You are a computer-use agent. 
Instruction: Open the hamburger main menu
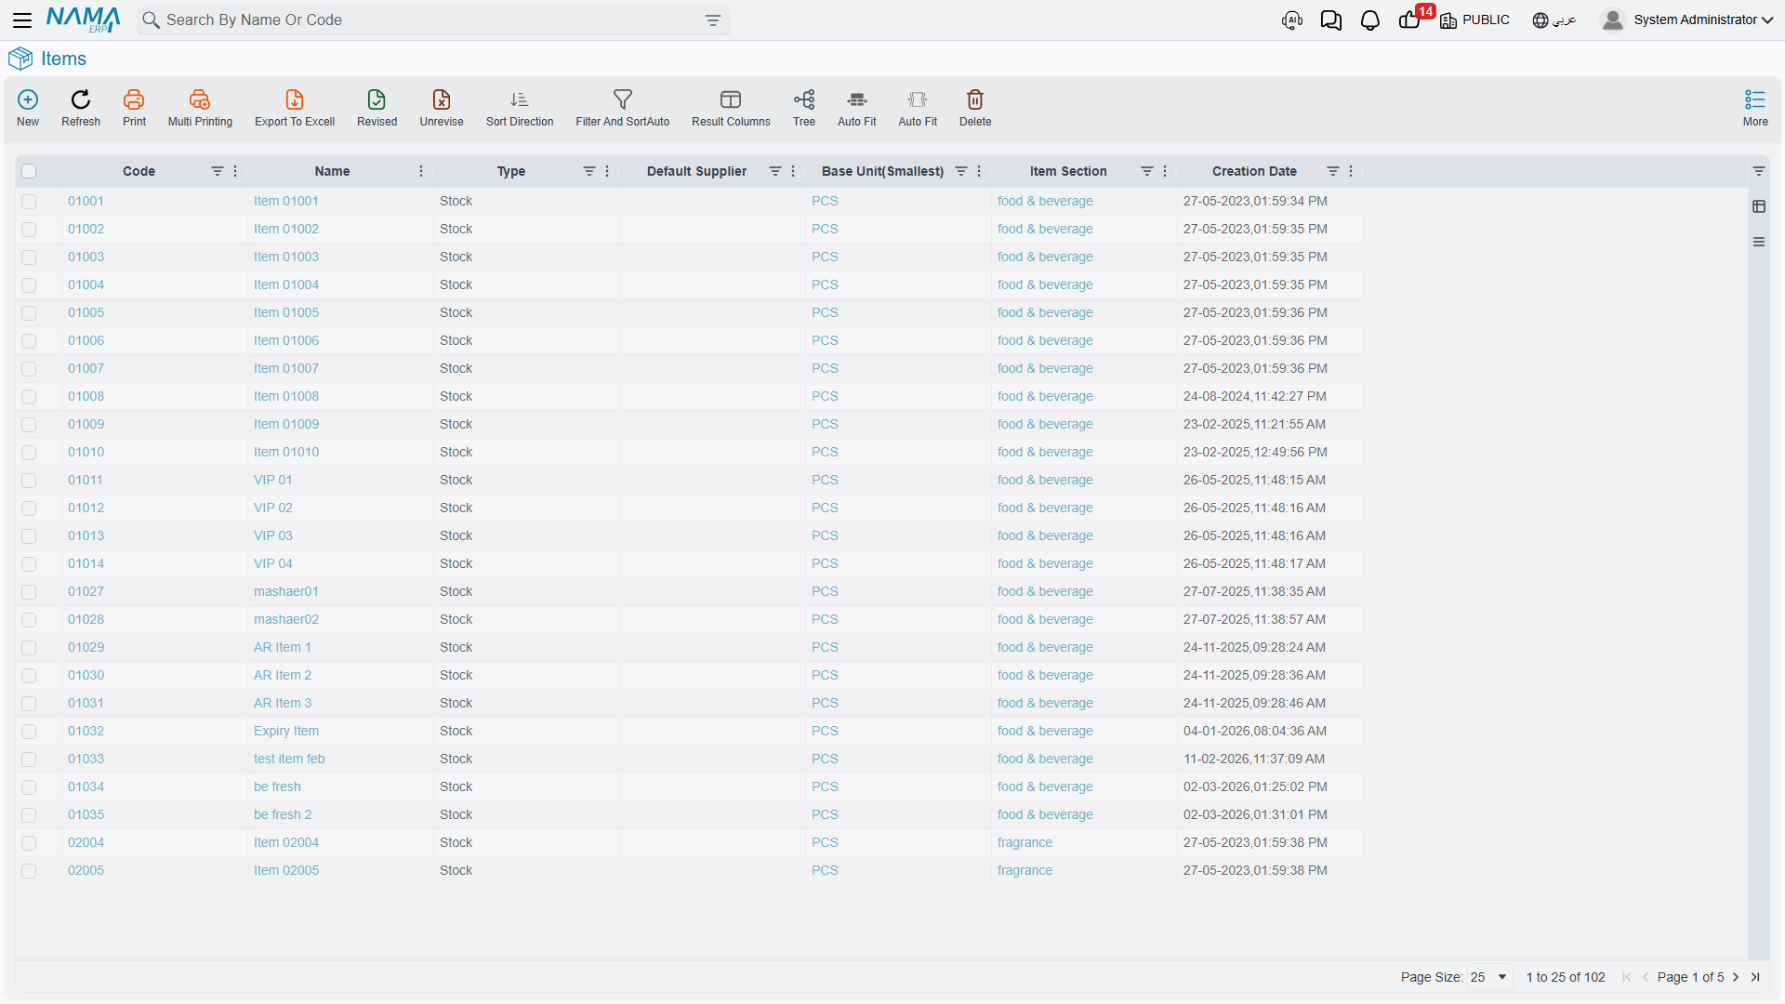(x=22, y=20)
